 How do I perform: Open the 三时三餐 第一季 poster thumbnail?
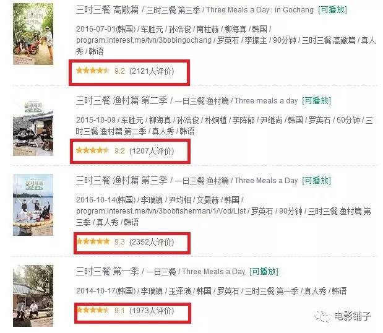click(33, 296)
